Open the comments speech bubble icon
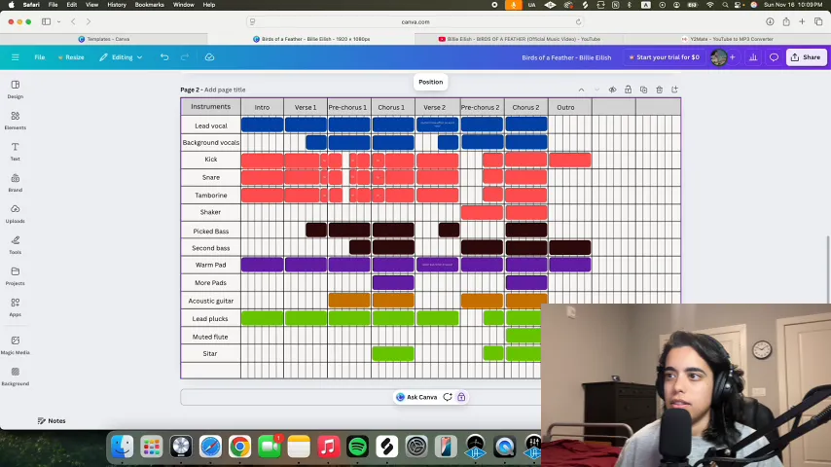831x467 pixels. click(774, 57)
